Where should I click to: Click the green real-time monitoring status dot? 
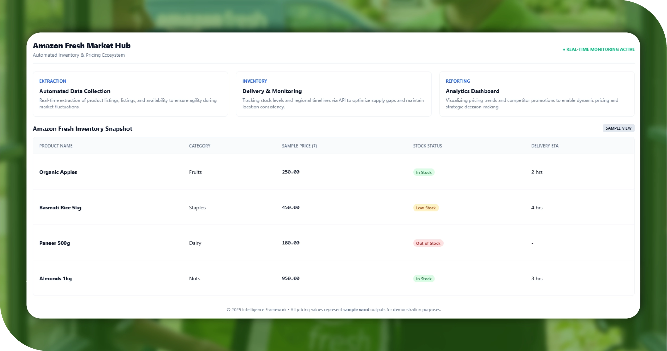pyautogui.click(x=564, y=50)
